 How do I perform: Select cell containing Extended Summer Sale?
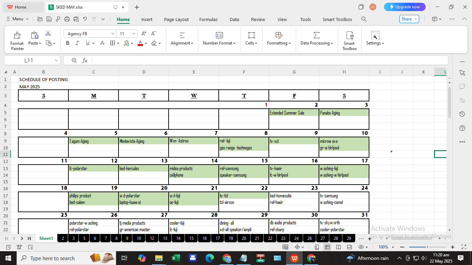pos(294,113)
